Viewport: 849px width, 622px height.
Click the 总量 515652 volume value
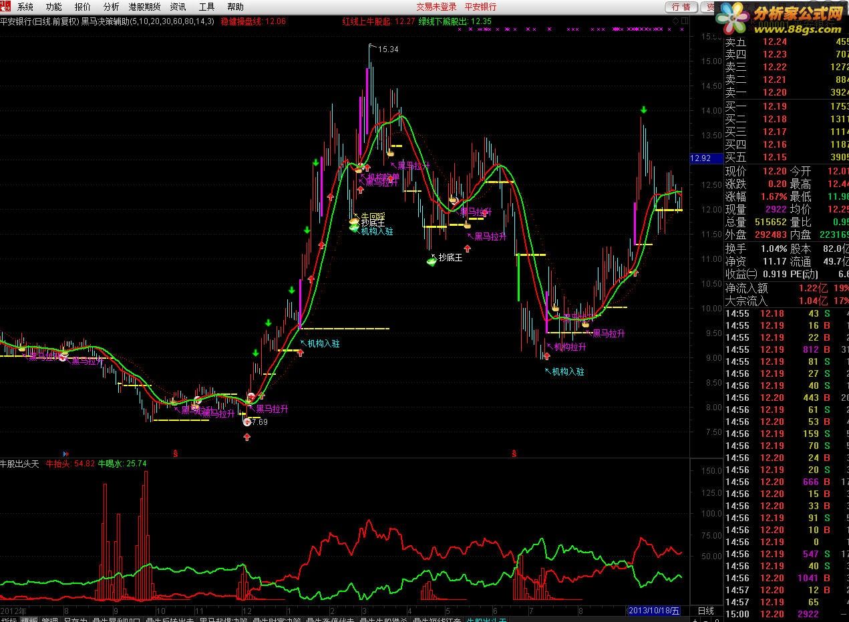756,222
